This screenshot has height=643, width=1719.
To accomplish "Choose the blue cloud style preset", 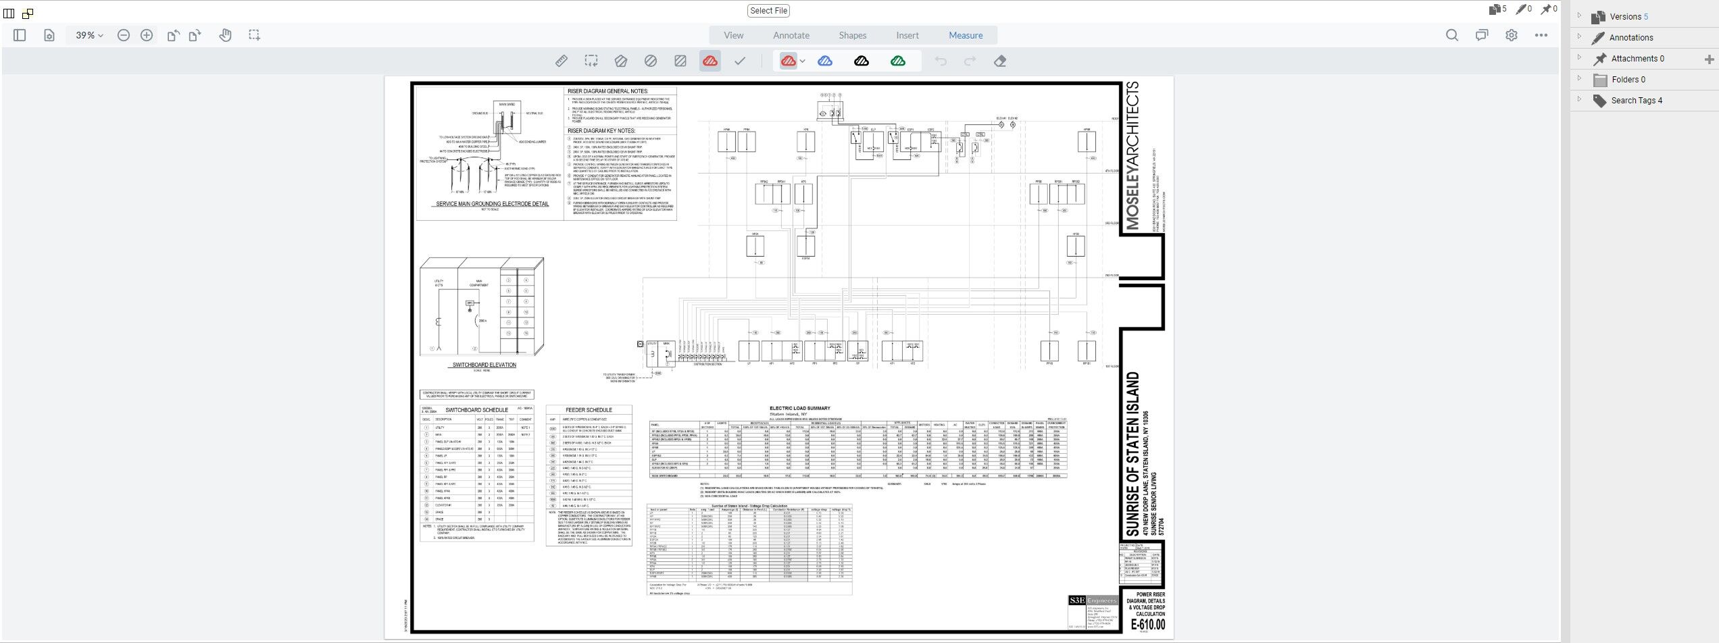I will [x=825, y=61].
